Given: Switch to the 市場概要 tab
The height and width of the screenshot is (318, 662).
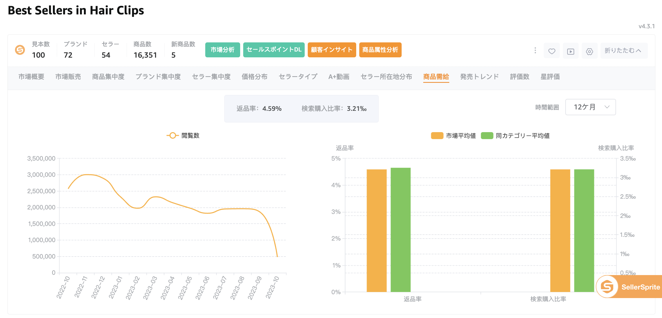Looking at the screenshot, I should pyautogui.click(x=31, y=77).
